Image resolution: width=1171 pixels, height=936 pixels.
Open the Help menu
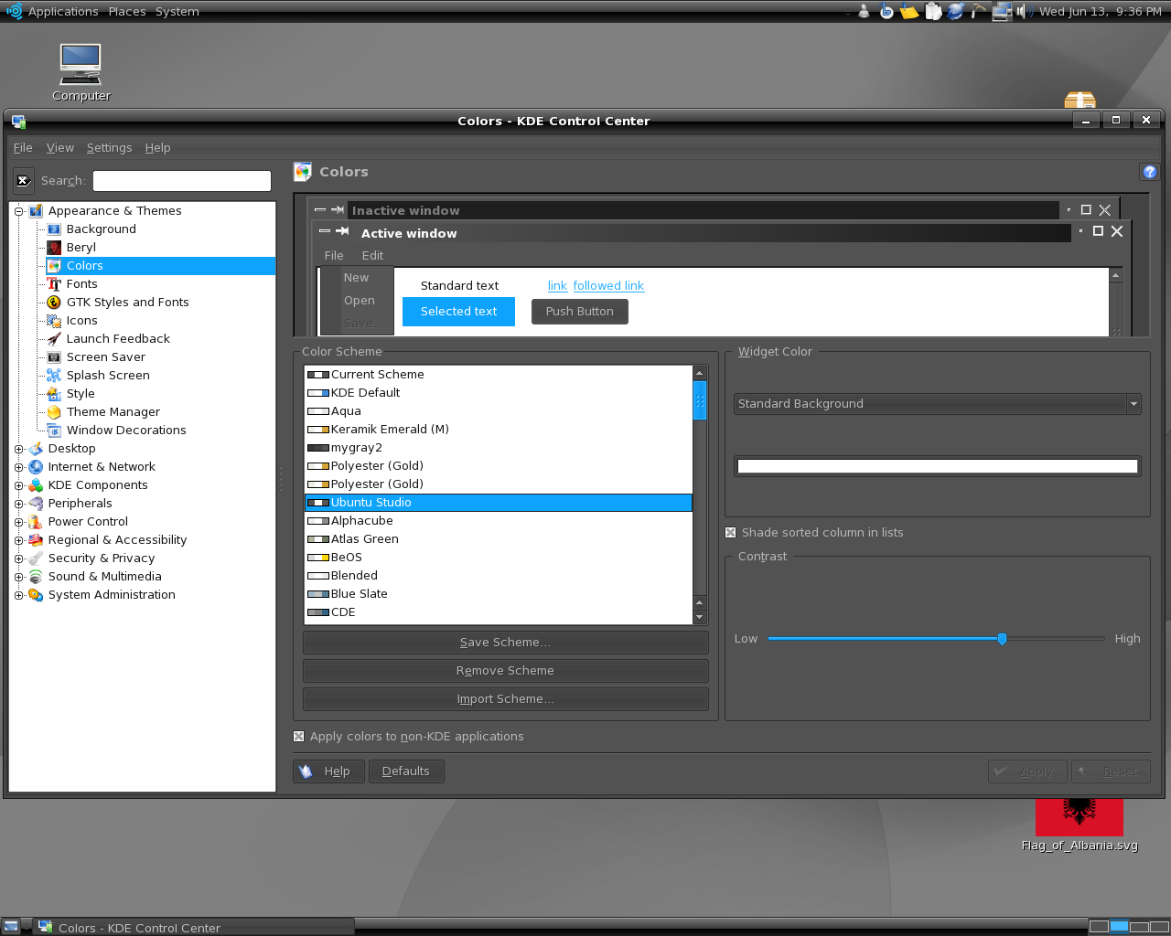tap(157, 148)
